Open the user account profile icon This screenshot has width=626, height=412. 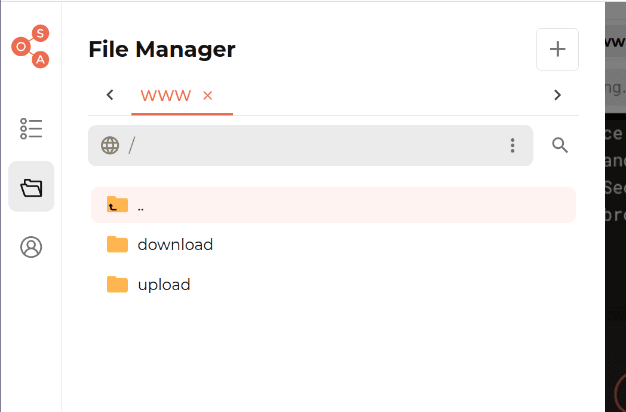(x=31, y=246)
